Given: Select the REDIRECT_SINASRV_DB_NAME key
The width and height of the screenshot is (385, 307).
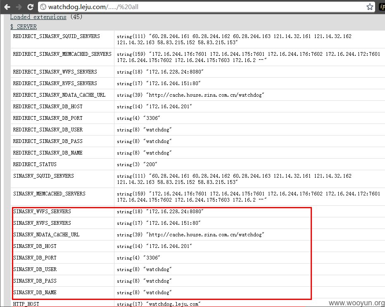Looking at the screenshot, I should click(x=48, y=153).
